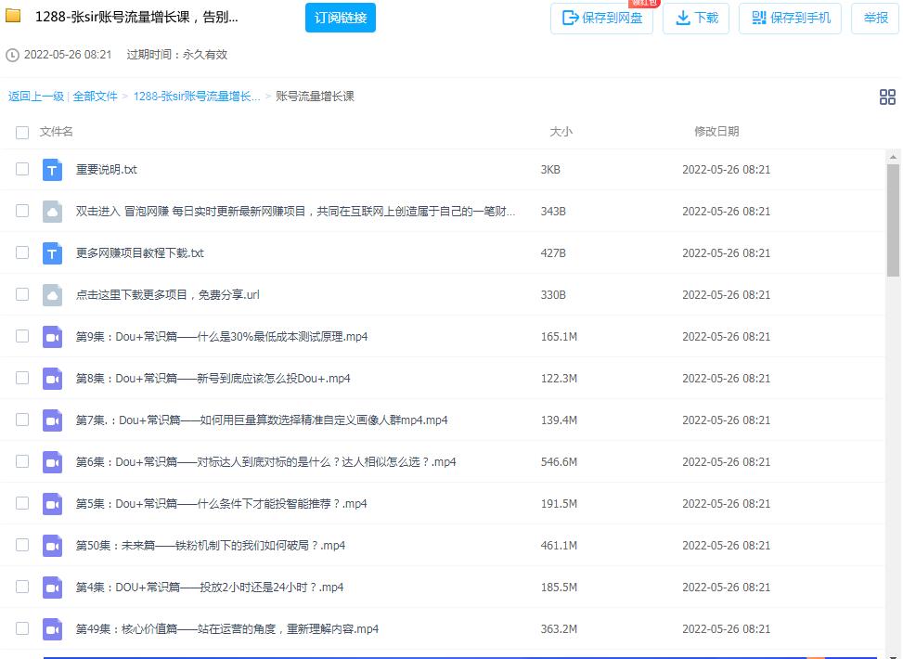Go back via 返回上一级 link

(x=35, y=97)
